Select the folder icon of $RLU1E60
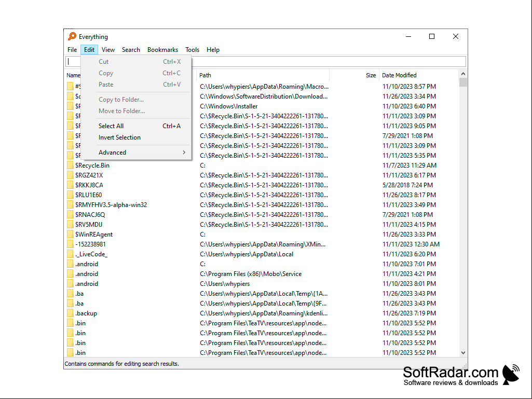This screenshot has width=532, height=399. click(x=70, y=195)
